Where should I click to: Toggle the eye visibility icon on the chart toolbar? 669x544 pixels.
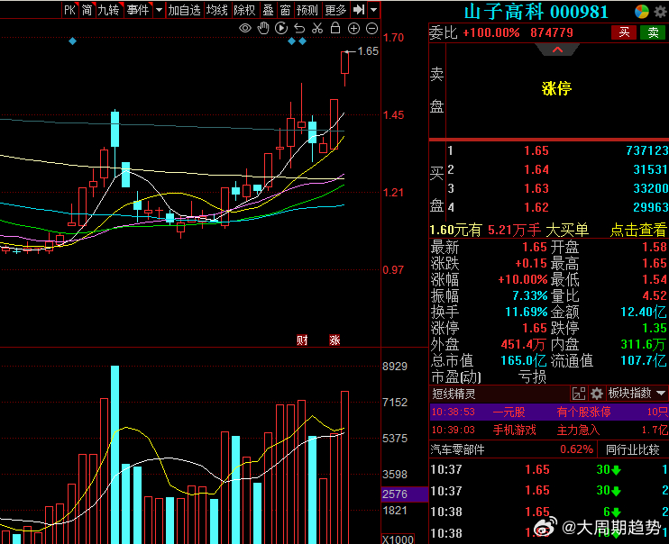[x=245, y=29]
